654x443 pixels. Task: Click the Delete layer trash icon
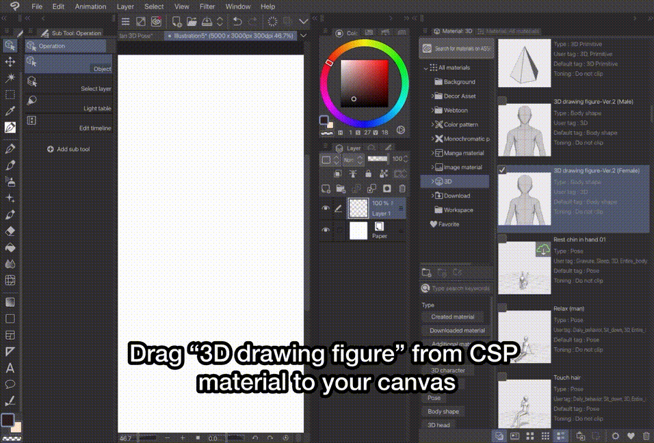click(402, 189)
